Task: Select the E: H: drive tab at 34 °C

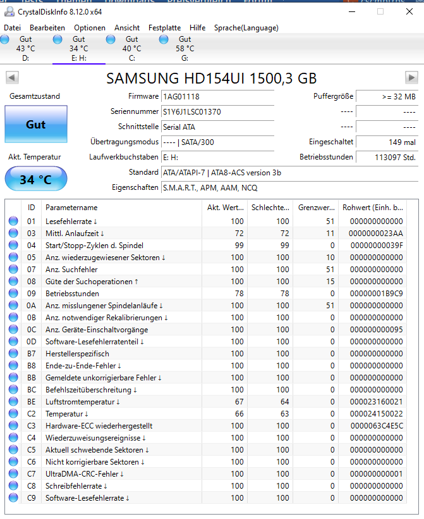Action: tap(78, 49)
